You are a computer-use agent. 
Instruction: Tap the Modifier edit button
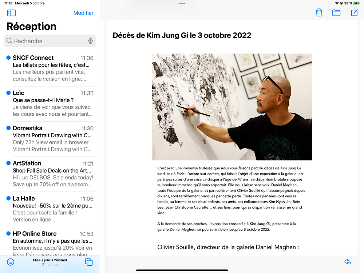click(83, 13)
